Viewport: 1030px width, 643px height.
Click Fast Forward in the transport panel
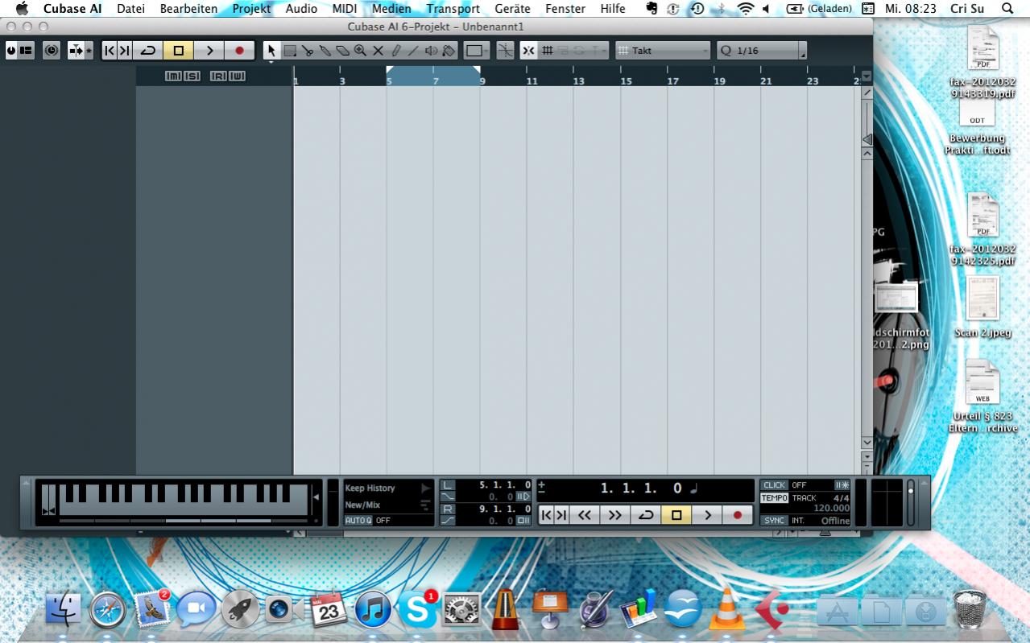[615, 515]
